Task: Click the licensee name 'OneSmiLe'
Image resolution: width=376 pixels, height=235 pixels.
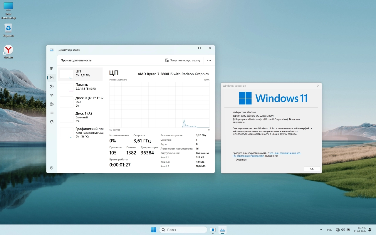Action: (241, 160)
